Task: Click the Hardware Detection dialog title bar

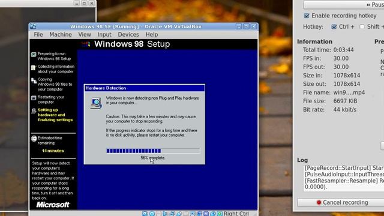Action: 144,88
